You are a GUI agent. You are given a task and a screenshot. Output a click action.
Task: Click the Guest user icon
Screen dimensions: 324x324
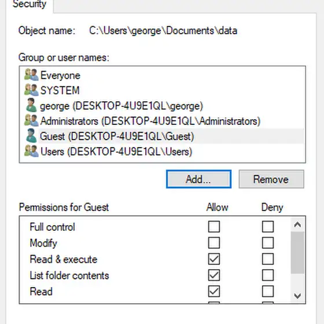(31, 136)
